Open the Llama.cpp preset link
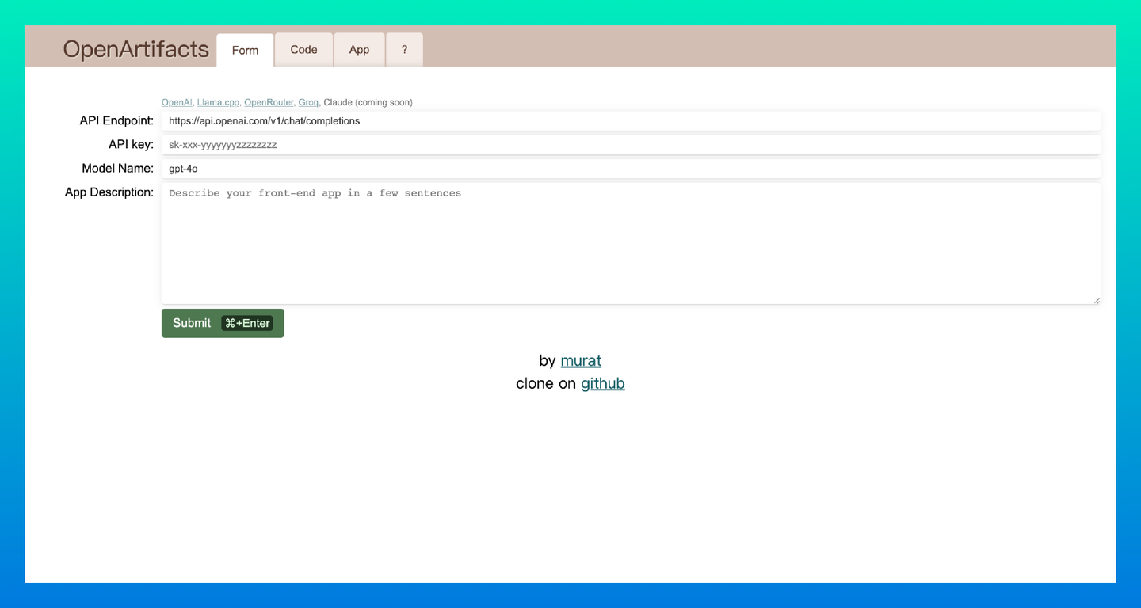1141x608 pixels. tap(217, 102)
